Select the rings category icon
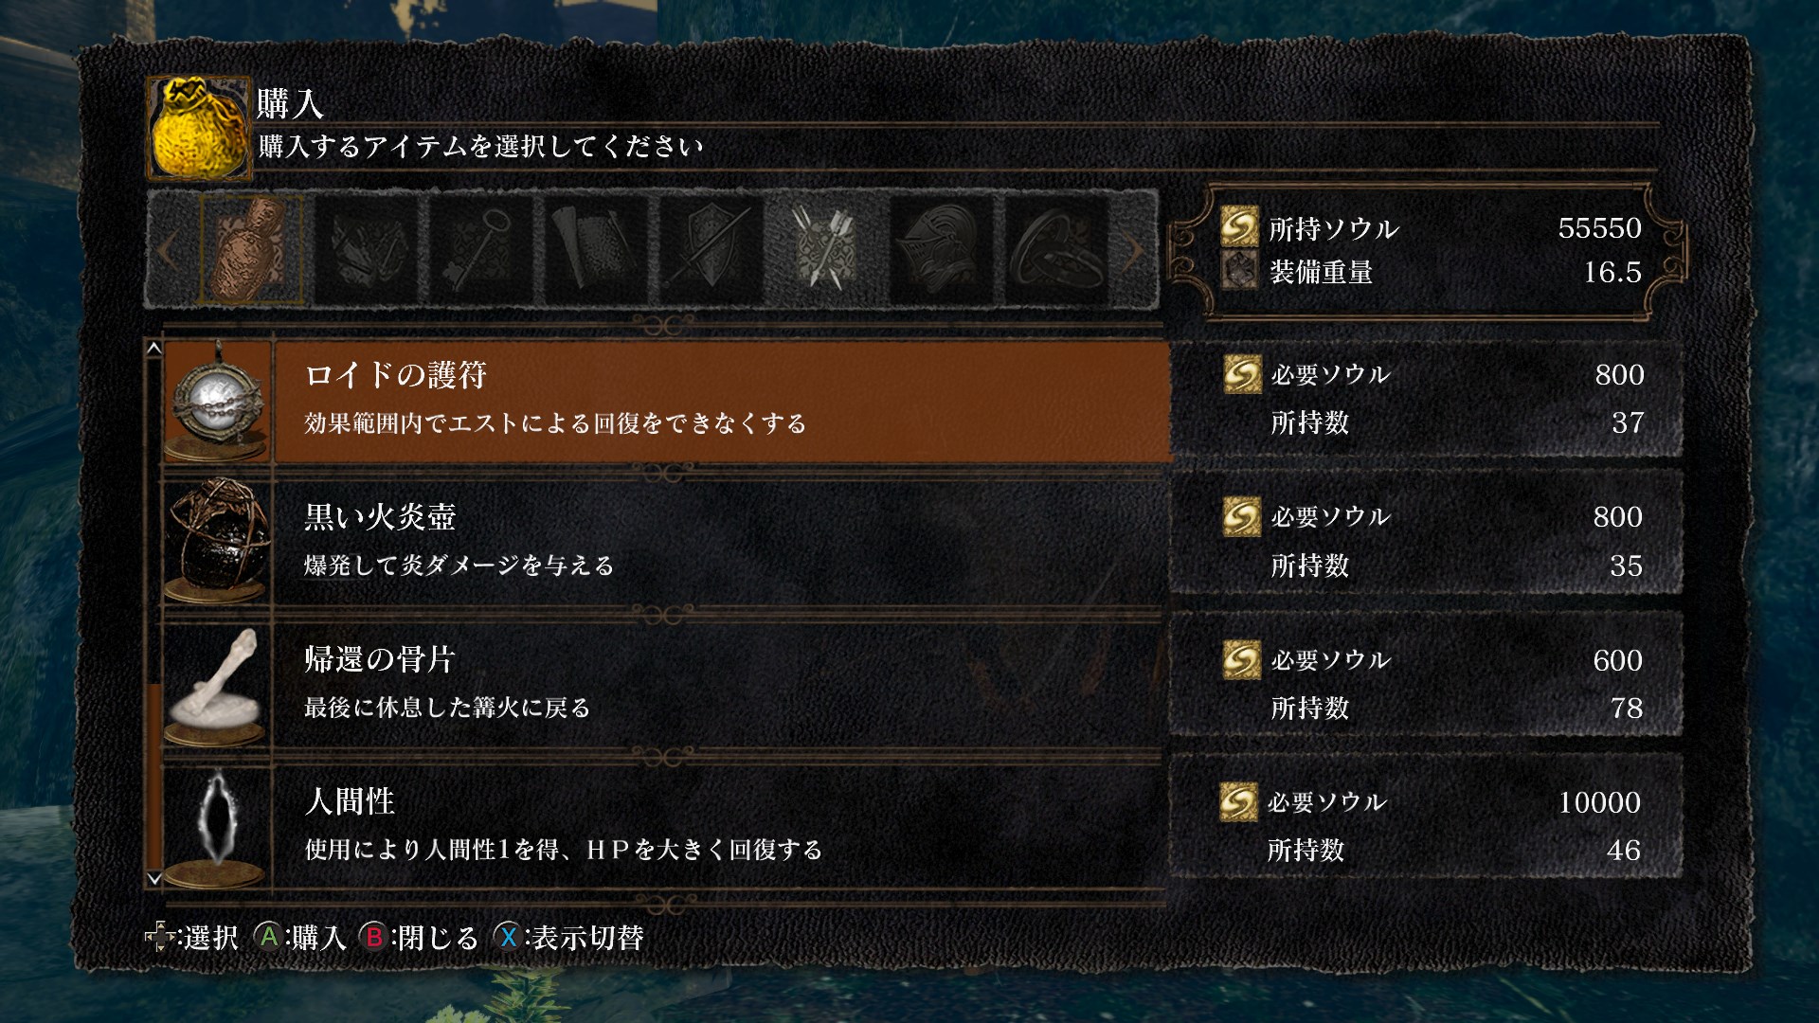Image resolution: width=1819 pixels, height=1023 pixels. [1056, 249]
